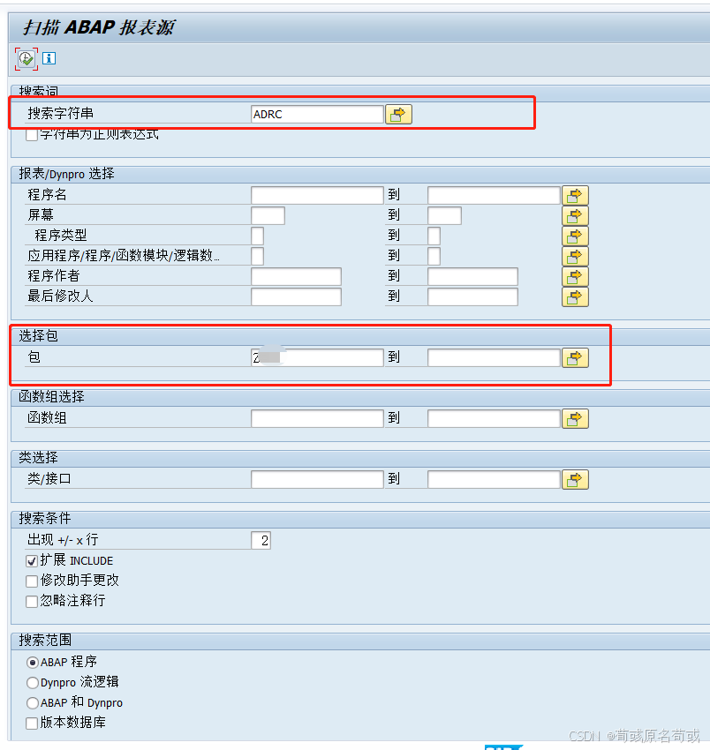Click the 搜索字符串 field containing ADRC
This screenshot has width=710, height=750.
pyautogui.click(x=317, y=115)
